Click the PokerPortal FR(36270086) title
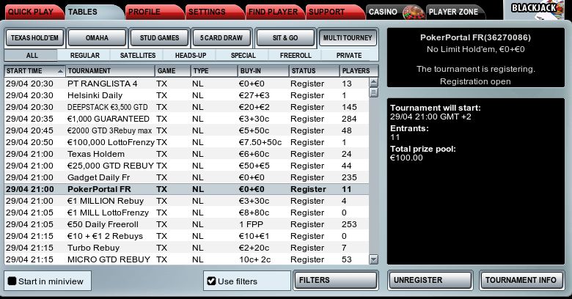 475,37
